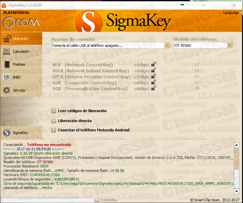The height and width of the screenshot is (203, 243).
Task: Click the 'Zona de seguridad guardada' log line
Action: (119, 183)
